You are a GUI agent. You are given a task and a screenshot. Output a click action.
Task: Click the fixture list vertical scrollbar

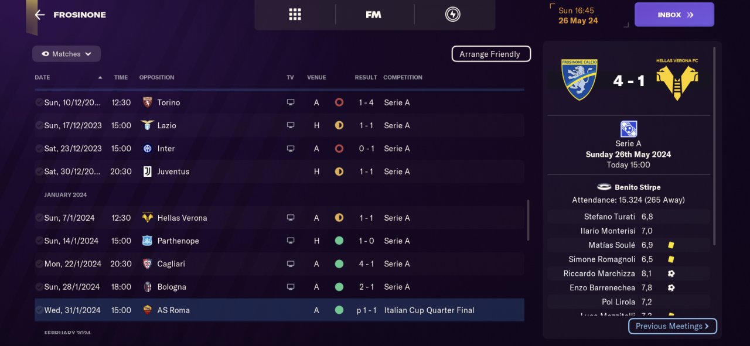click(x=528, y=220)
